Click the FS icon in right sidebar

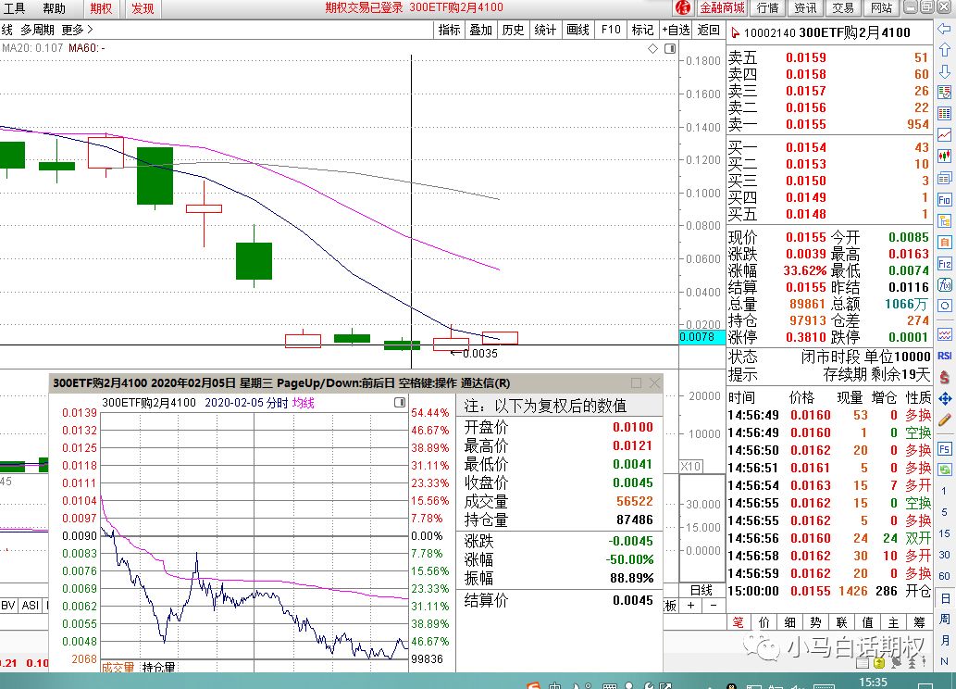[x=944, y=448]
